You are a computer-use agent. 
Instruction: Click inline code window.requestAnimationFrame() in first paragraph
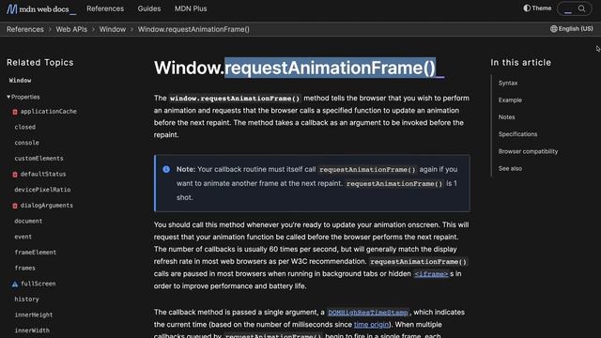click(235, 99)
